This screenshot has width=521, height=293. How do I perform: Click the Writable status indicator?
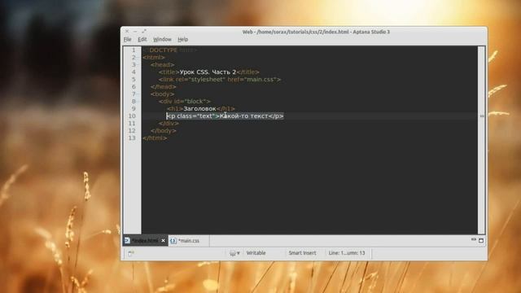pos(256,253)
